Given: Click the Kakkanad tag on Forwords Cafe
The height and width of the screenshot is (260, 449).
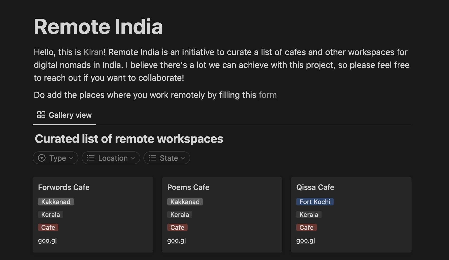Looking at the screenshot, I should pos(56,202).
